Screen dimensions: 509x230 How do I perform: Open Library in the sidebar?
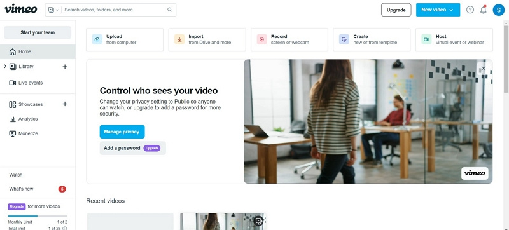[26, 67]
